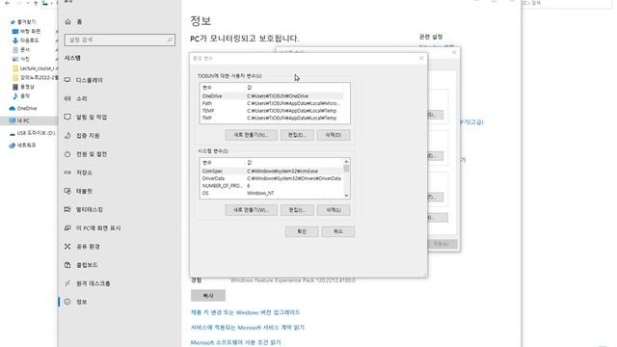Open 사진 pictures icon in Explorer

click(x=15, y=59)
